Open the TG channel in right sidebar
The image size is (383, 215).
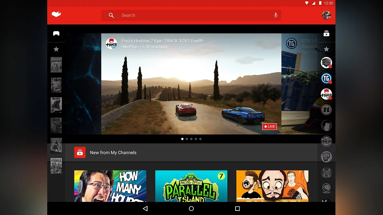(326, 78)
